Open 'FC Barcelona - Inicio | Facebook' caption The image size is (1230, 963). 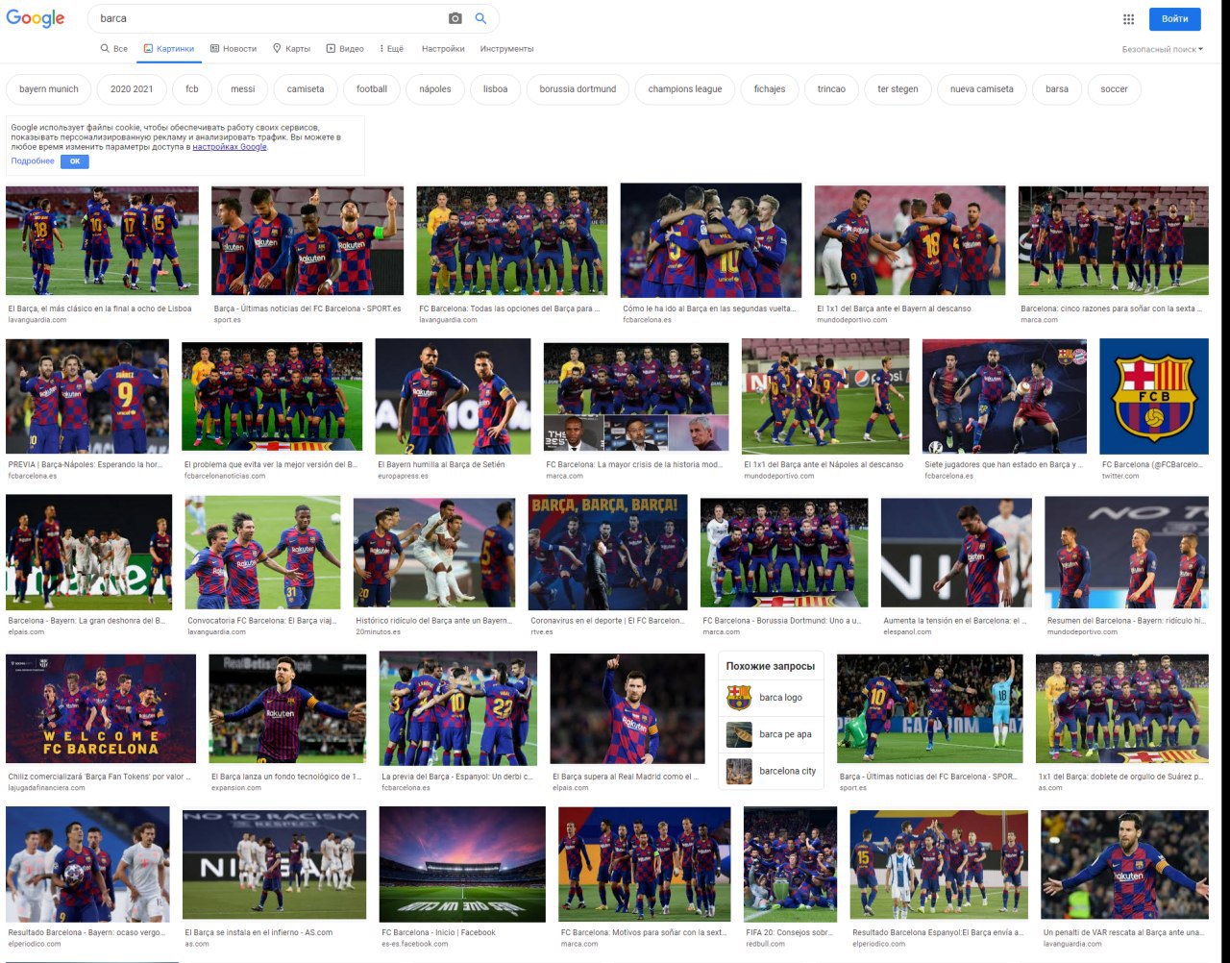(438, 932)
